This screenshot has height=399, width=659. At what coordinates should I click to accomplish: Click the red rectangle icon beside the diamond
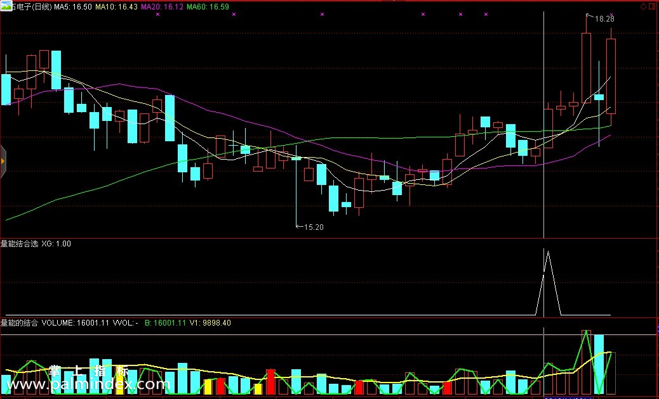pyautogui.click(x=651, y=7)
